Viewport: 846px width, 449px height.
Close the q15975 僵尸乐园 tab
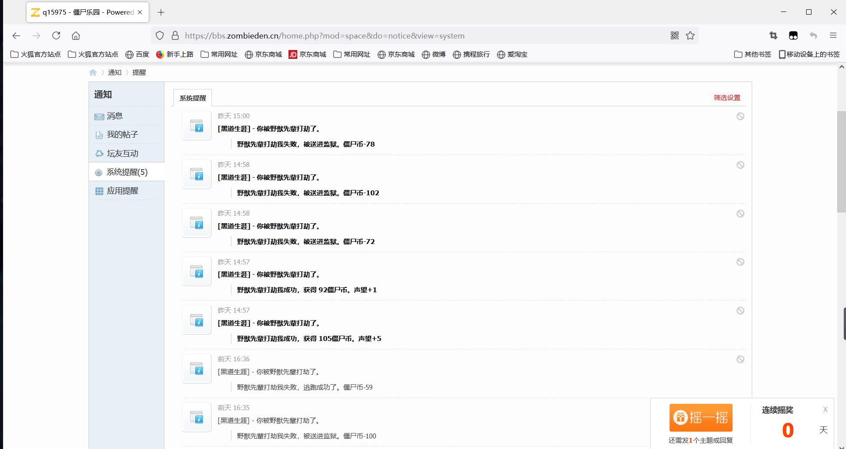click(x=140, y=12)
